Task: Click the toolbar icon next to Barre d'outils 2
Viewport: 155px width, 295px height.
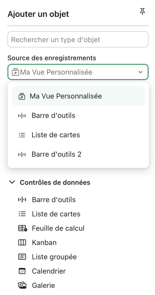Action: click(22, 154)
